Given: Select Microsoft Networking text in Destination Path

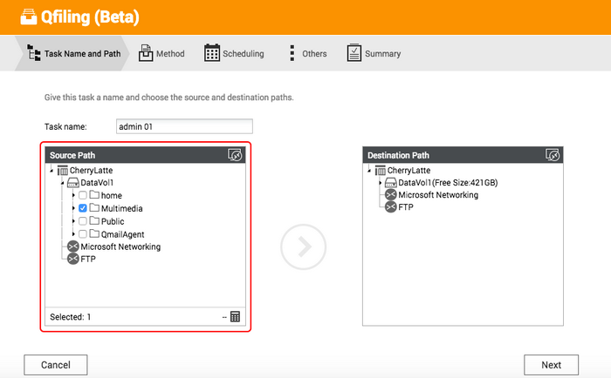Looking at the screenshot, I should (x=438, y=195).
